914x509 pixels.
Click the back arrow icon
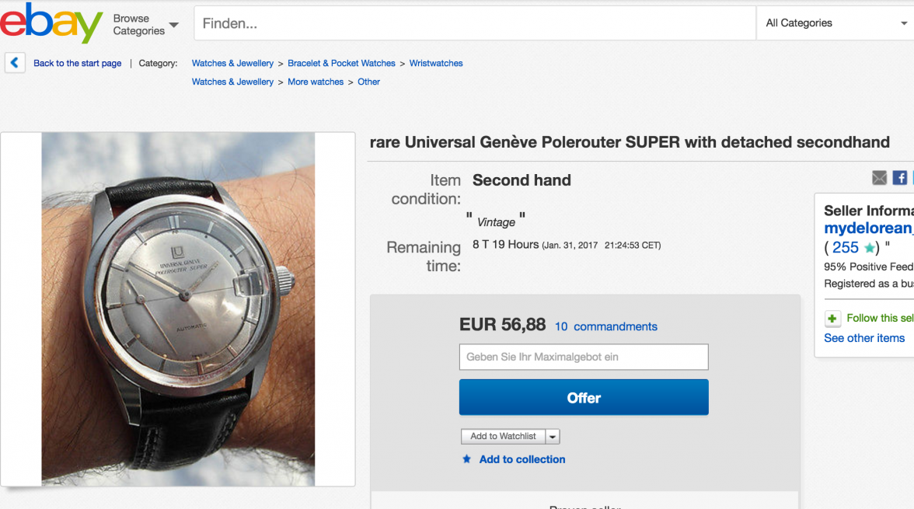click(15, 63)
